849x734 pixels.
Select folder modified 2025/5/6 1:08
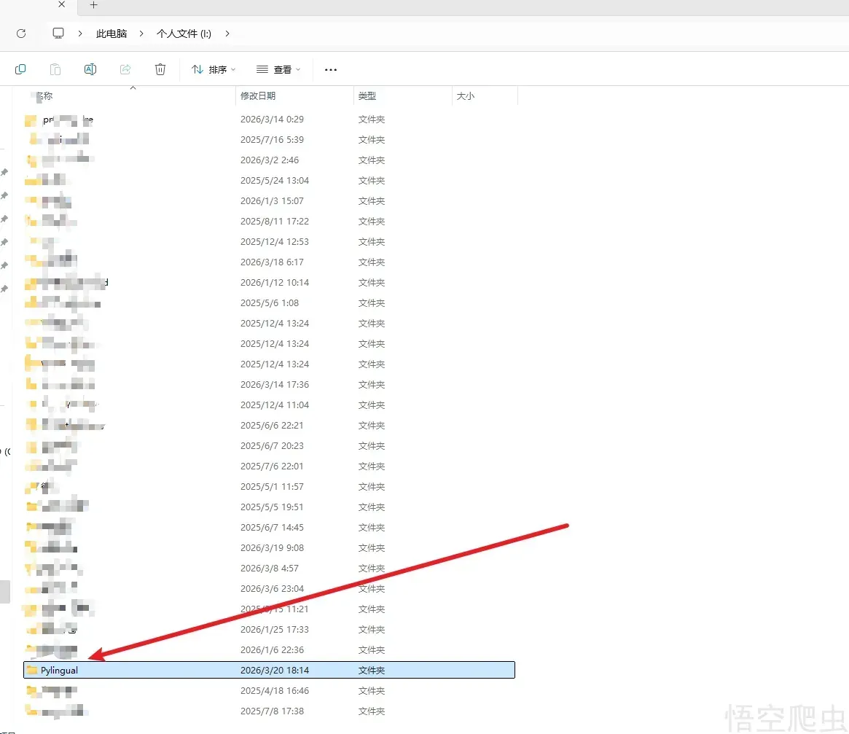pyautogui.click(x=269, y=302)
